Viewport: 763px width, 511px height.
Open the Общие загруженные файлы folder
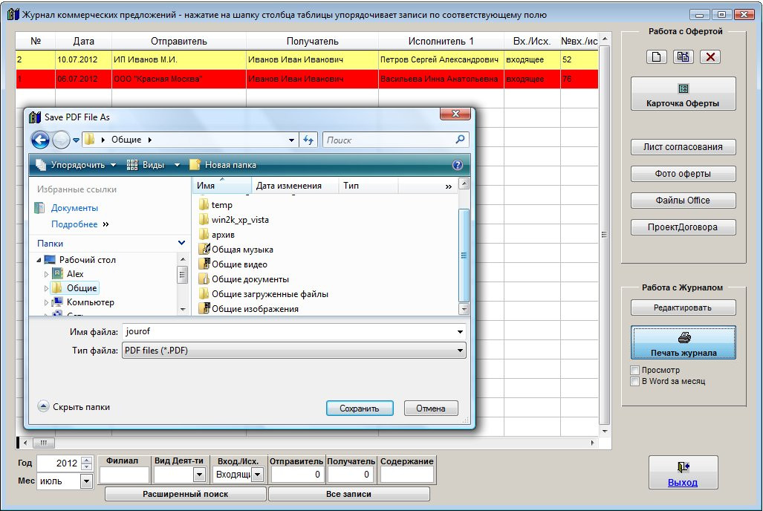[263, 294]
